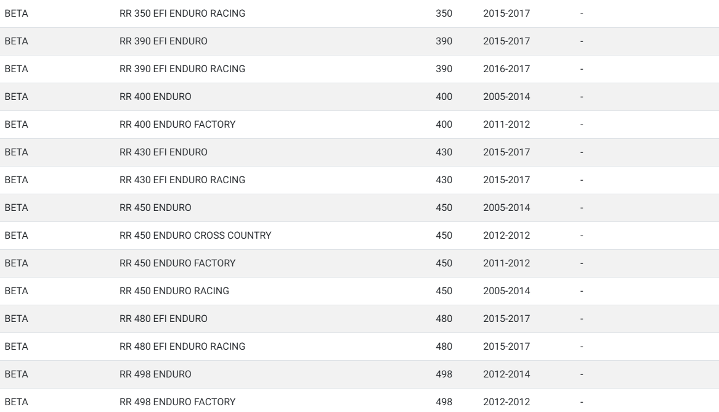Click BETA brand in RR 400 ENDURO row
This screenshot has width=719, height=412.
click(x=17, y=97)
